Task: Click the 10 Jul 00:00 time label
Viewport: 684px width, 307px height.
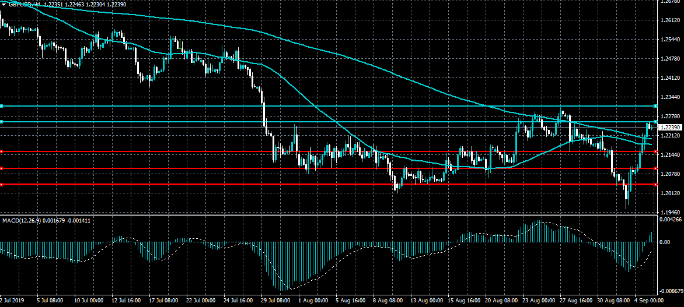Action: (x=89, y=301)
